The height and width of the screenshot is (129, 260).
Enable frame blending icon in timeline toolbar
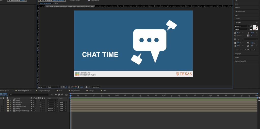[x=59, y=95]
